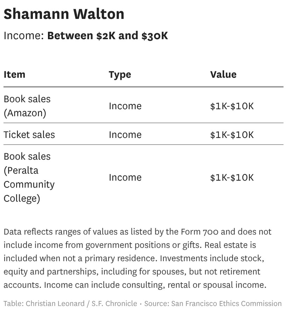
Task: Click the $1K-$10K value for Ticket sales
Action: (x=232, y=135)
